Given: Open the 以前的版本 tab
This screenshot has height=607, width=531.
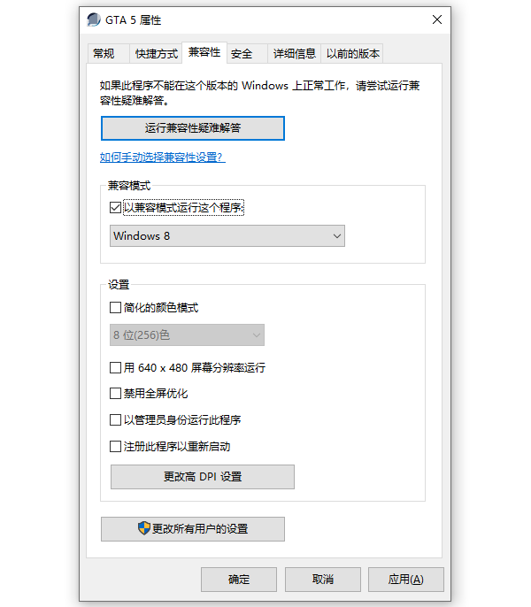Looking at the screenshot, I should click(353, 54).
